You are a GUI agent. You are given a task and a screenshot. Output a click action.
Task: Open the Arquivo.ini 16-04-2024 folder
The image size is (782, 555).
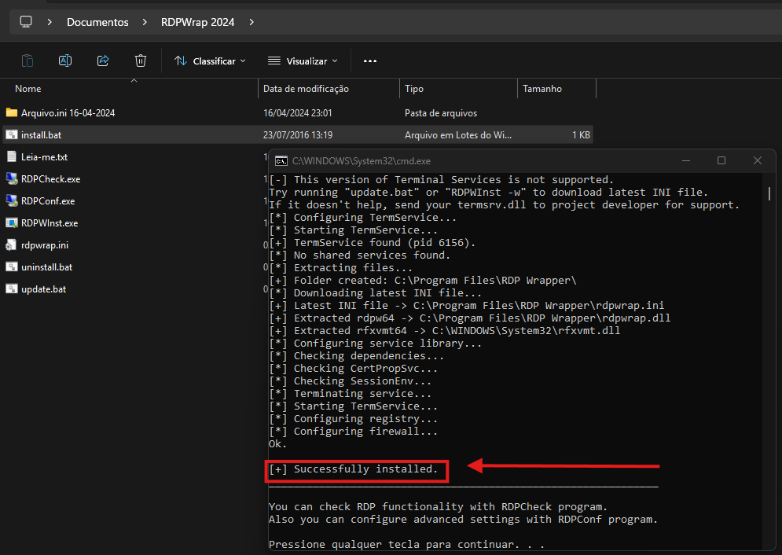[68, 113]
